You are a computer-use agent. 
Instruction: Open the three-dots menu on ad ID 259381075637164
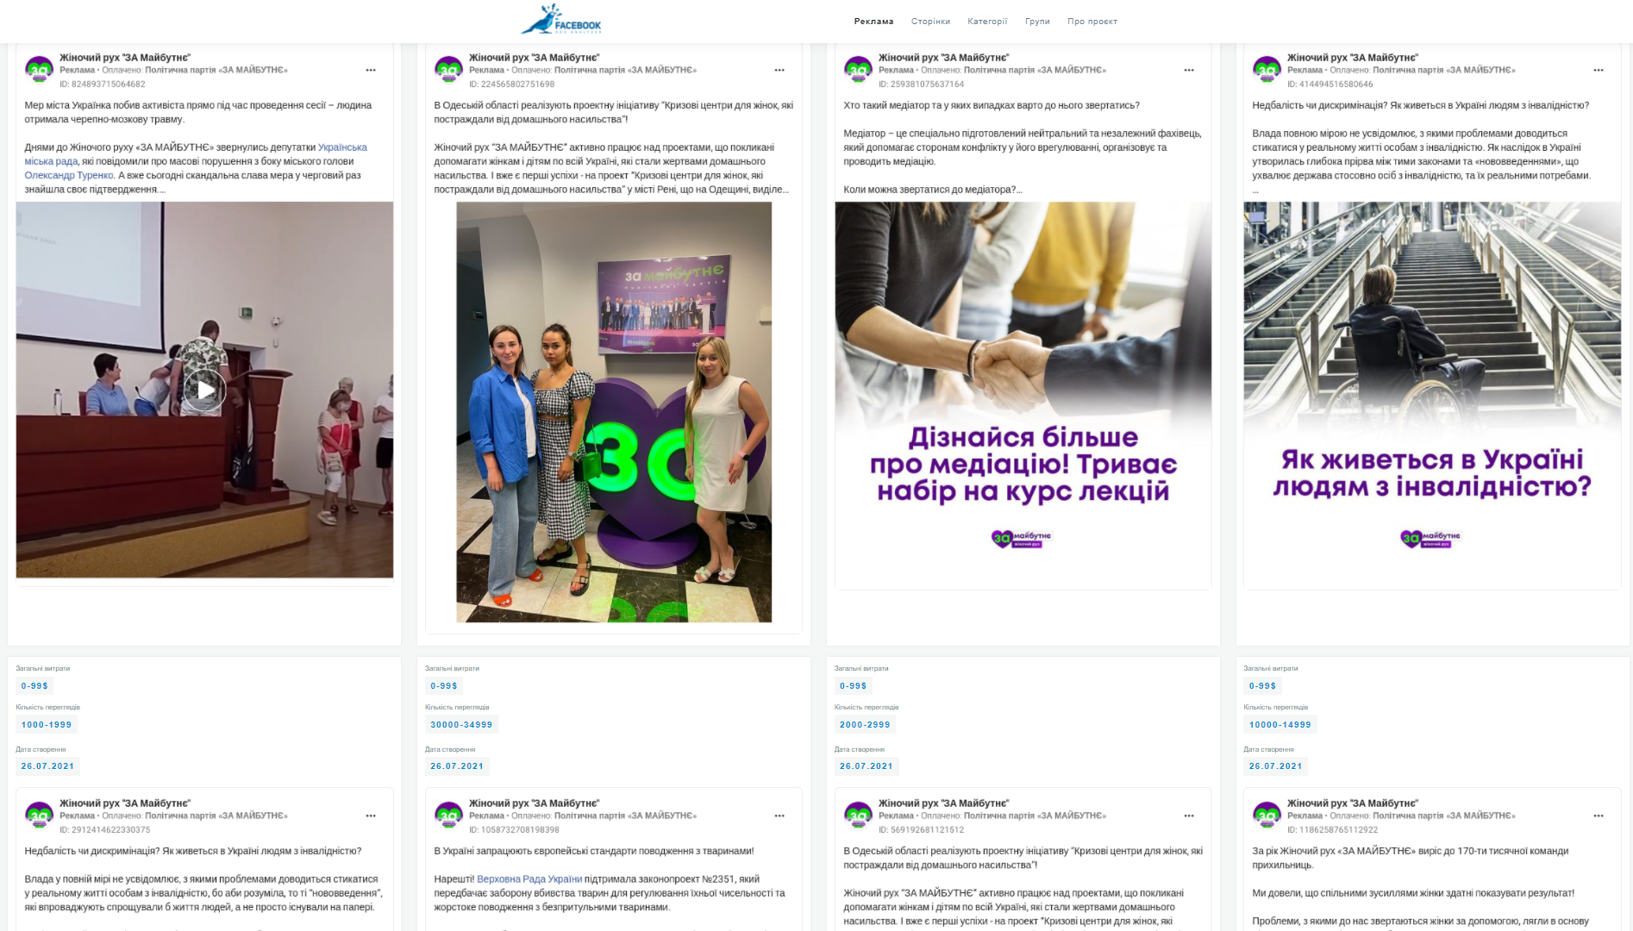coord(1189,70)
